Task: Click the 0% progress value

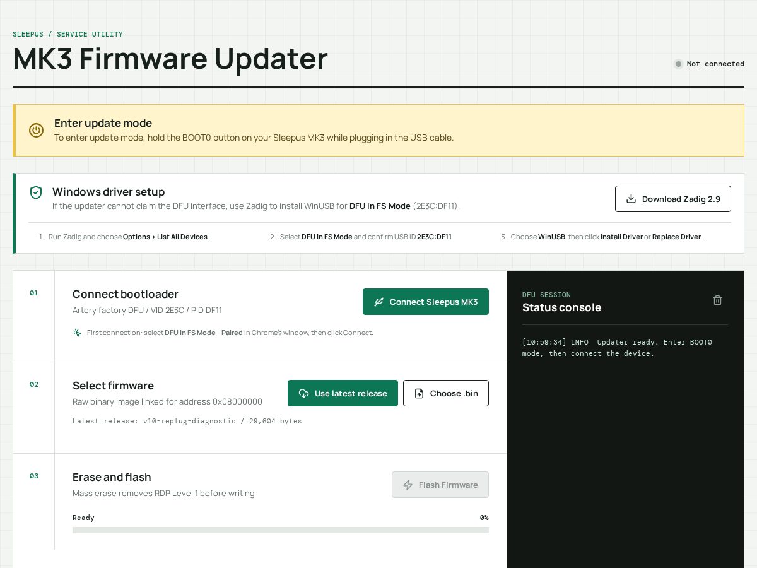Action: click(484, 518)
